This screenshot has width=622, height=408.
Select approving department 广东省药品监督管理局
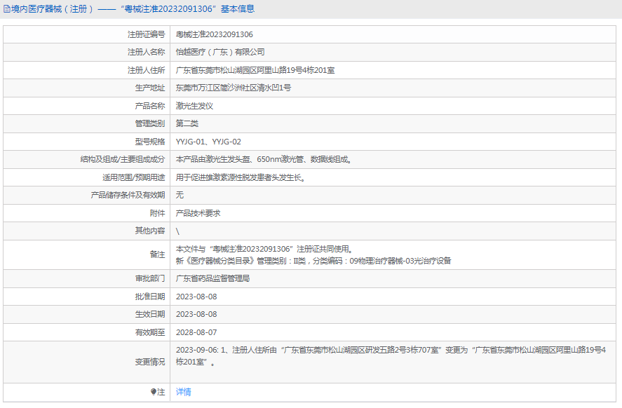(212, 279)
